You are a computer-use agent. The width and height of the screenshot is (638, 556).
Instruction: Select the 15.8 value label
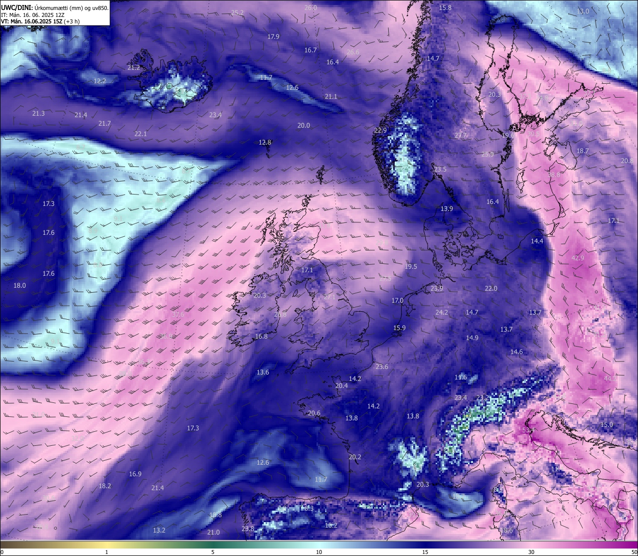[x=445, y=7]
